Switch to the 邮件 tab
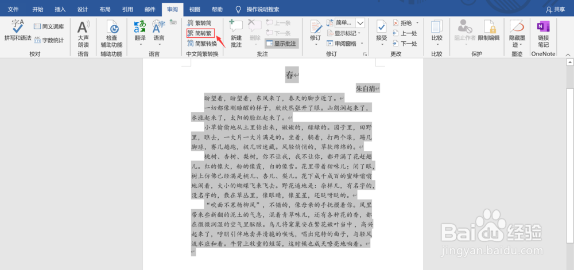 point(150,10)
